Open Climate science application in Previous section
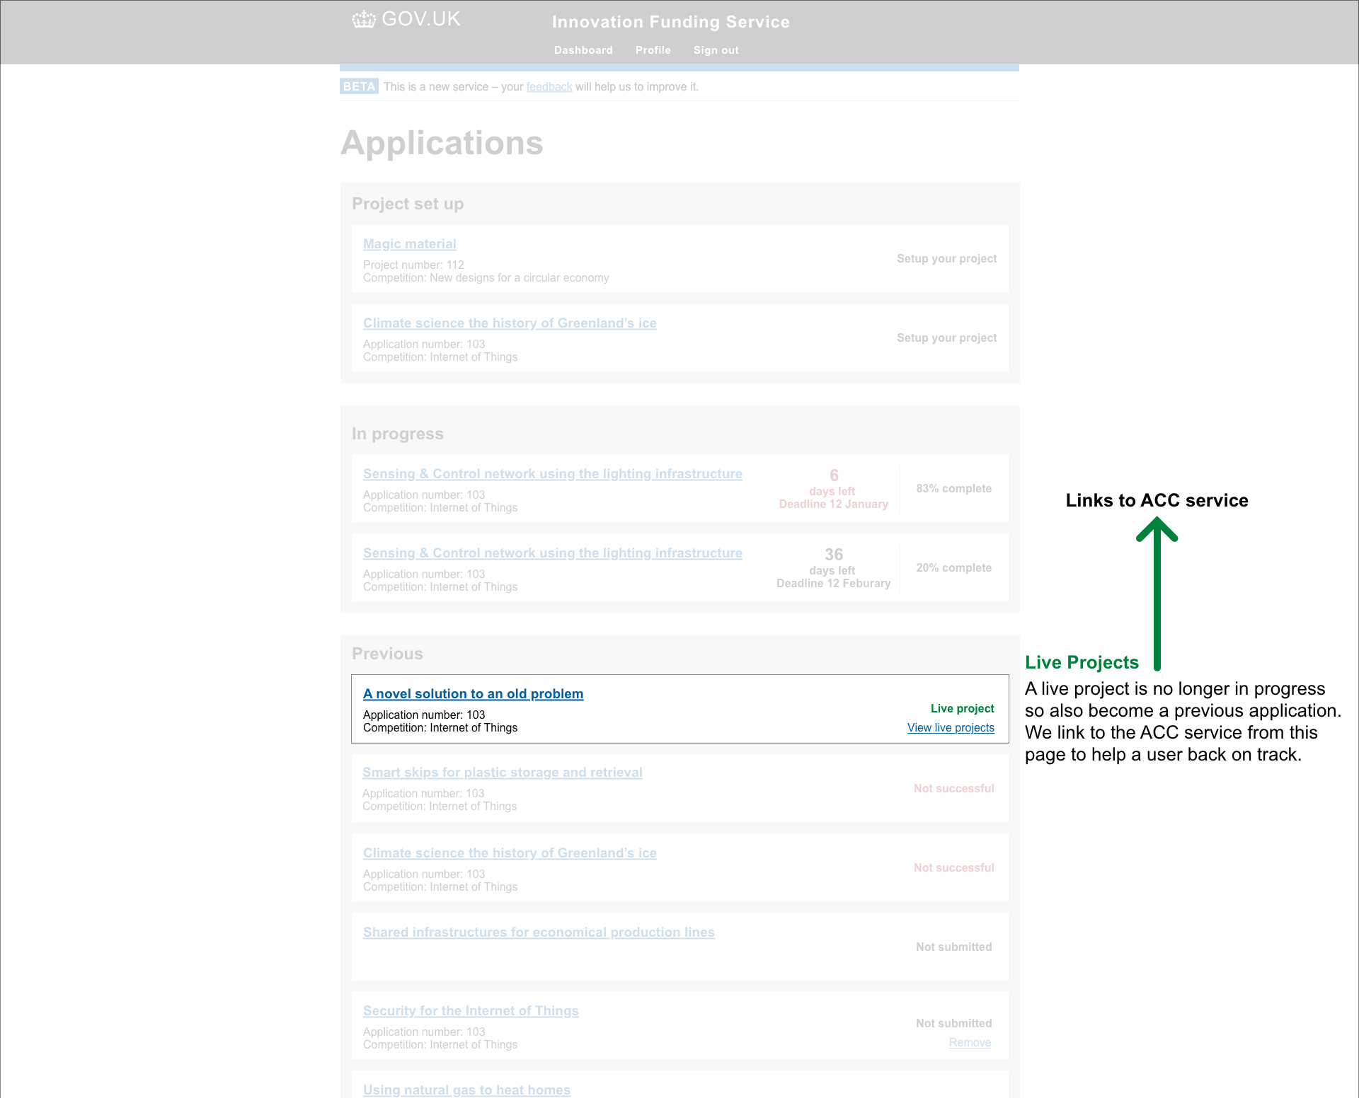Viewport: 1359px width, 1098px height. [x=510, y=853]
